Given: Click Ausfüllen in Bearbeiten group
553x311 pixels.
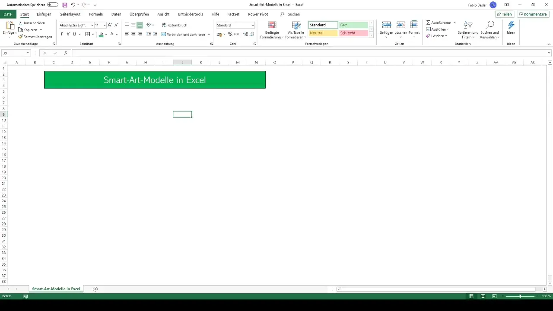Looking at the screenshot, I should pos(437,29).
